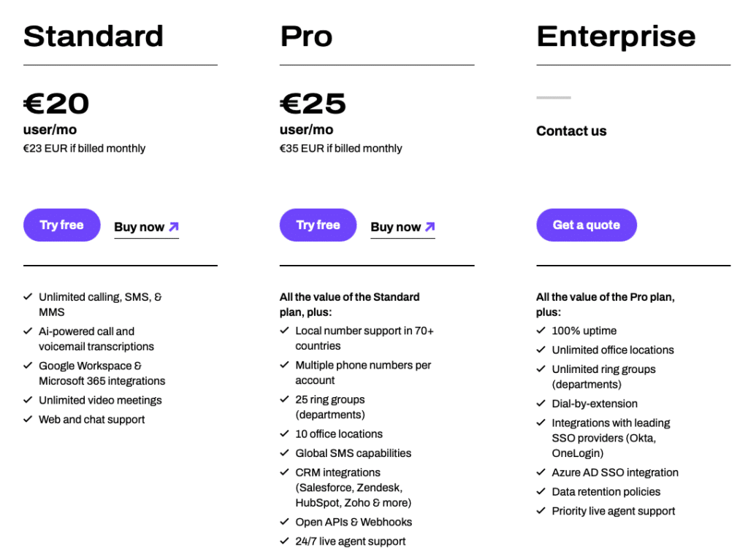Click checkmark beside 24/7 live agent support
The image size is (748, 554).
[x=284, y=541]
